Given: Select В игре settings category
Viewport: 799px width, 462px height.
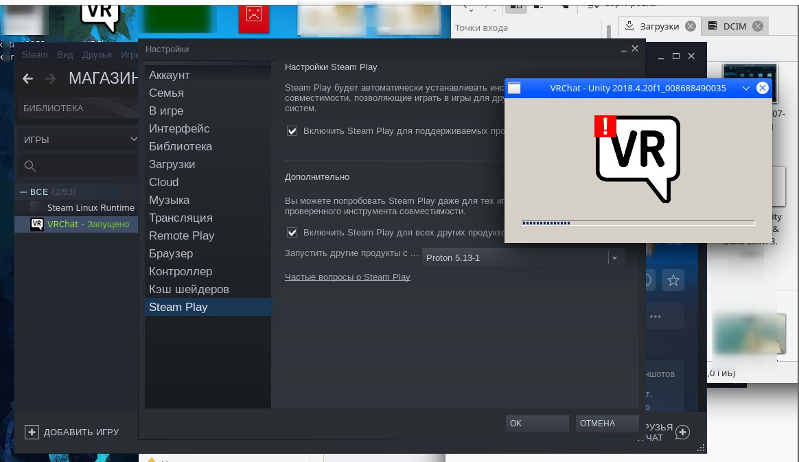Looking at the screenshot, I should click(207, 111).
